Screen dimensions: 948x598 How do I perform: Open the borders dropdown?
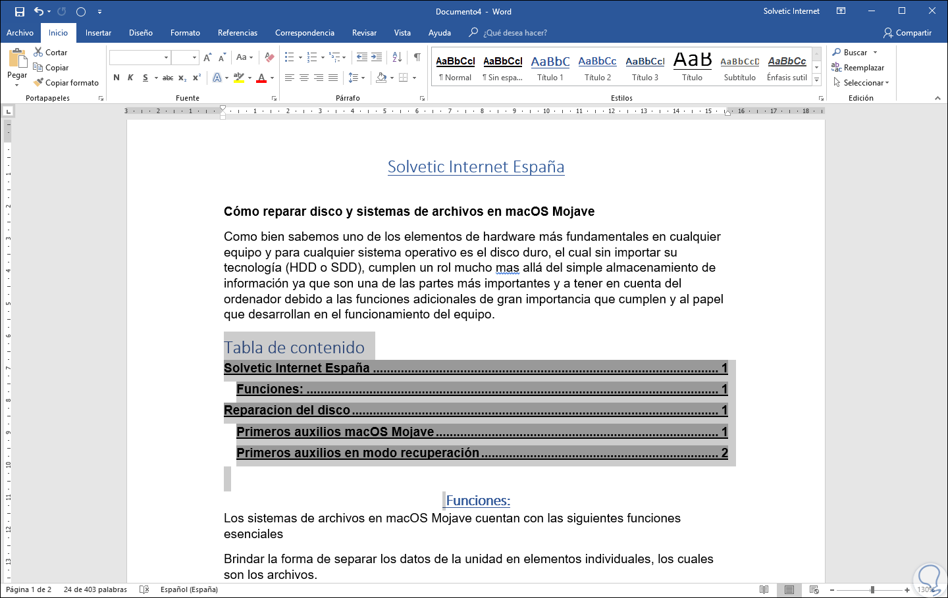[x=414, y=78]
